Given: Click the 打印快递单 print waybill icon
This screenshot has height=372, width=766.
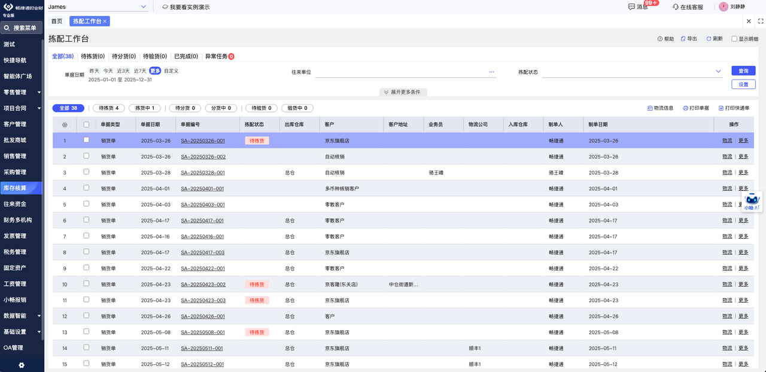Looking at the screenshot, I should pos(721,108).
